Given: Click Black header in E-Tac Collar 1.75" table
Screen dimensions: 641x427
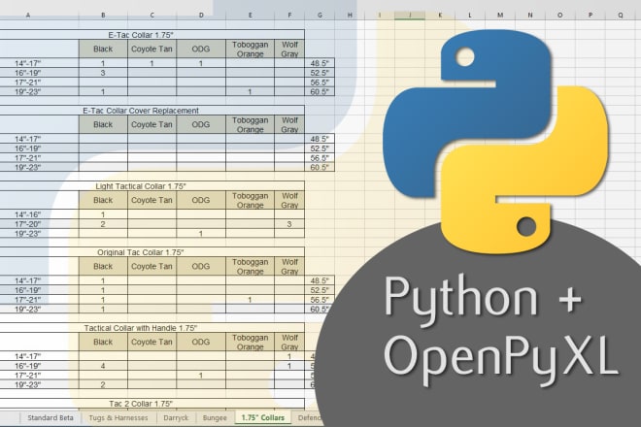Looking at the screenshot, I should point(103,49).
